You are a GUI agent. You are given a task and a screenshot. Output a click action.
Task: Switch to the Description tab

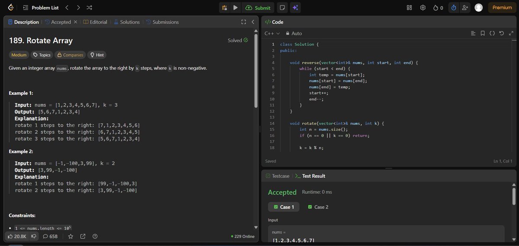23,22
